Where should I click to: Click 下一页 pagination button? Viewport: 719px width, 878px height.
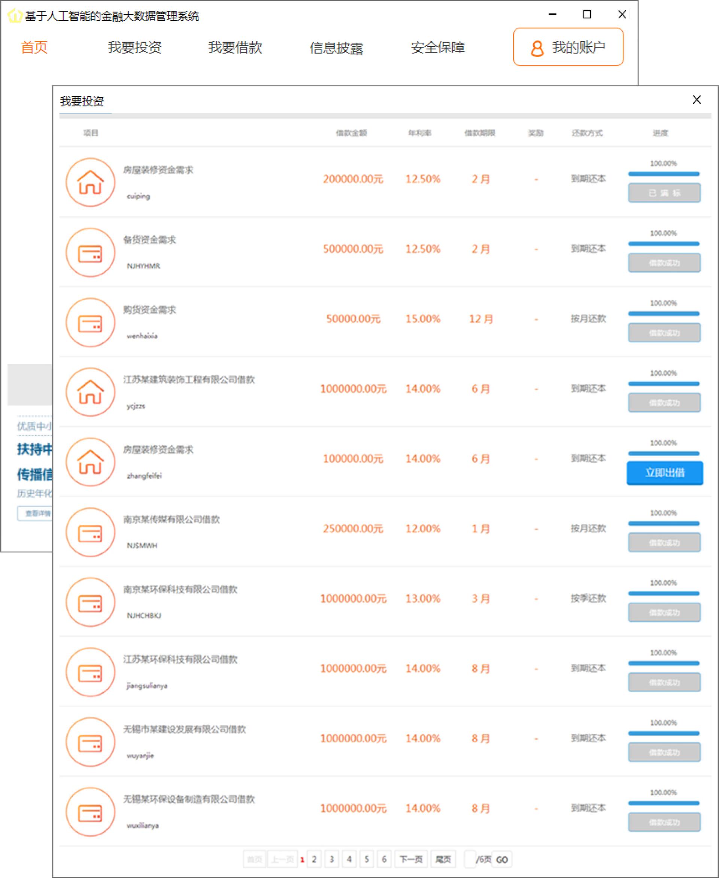[411, 859]
